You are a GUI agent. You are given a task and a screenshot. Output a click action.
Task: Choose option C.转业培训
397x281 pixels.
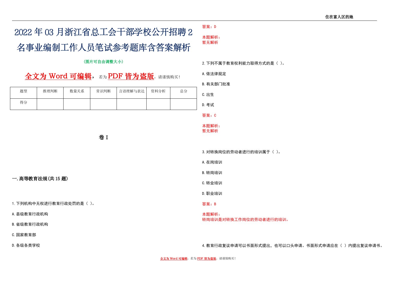pyautogui.click(x=212, y=183)
